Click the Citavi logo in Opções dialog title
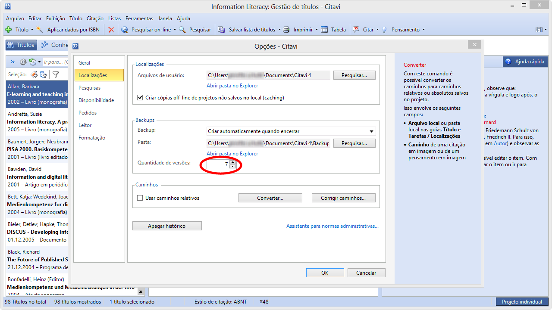This screenshot has height=310, width=552. (75, 46)
